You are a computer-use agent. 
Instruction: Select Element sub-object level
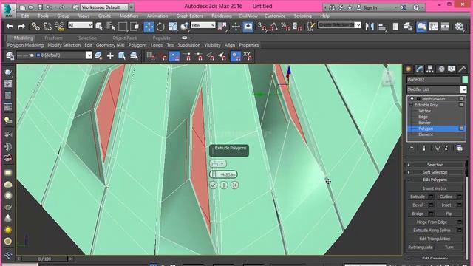click(426, 134)
